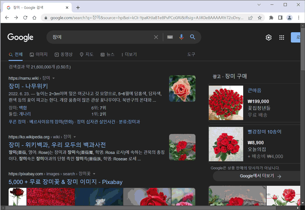Open the browser extensions puzzle icon

pyautogui.click(x=271, y=17)
